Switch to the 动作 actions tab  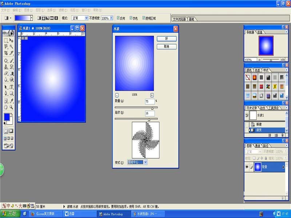click(262, 108)
